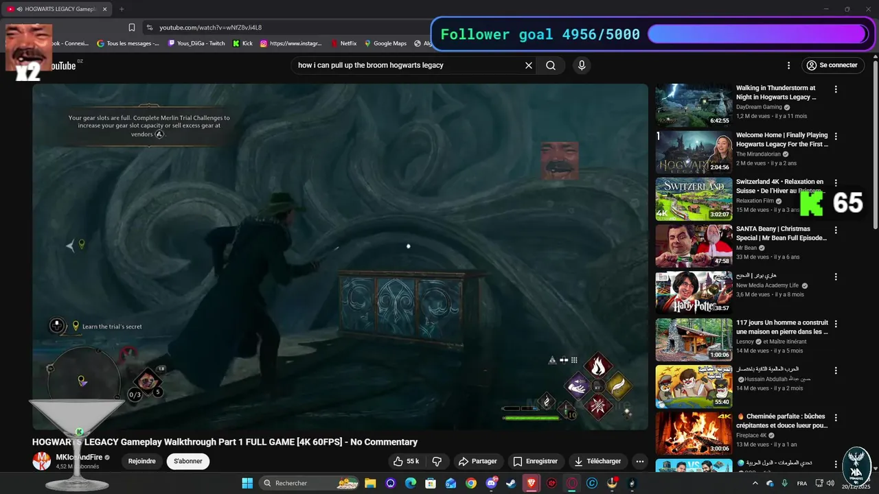
Task: Open Google Chrome from the taskbar
Action: (x=471, y=483)
